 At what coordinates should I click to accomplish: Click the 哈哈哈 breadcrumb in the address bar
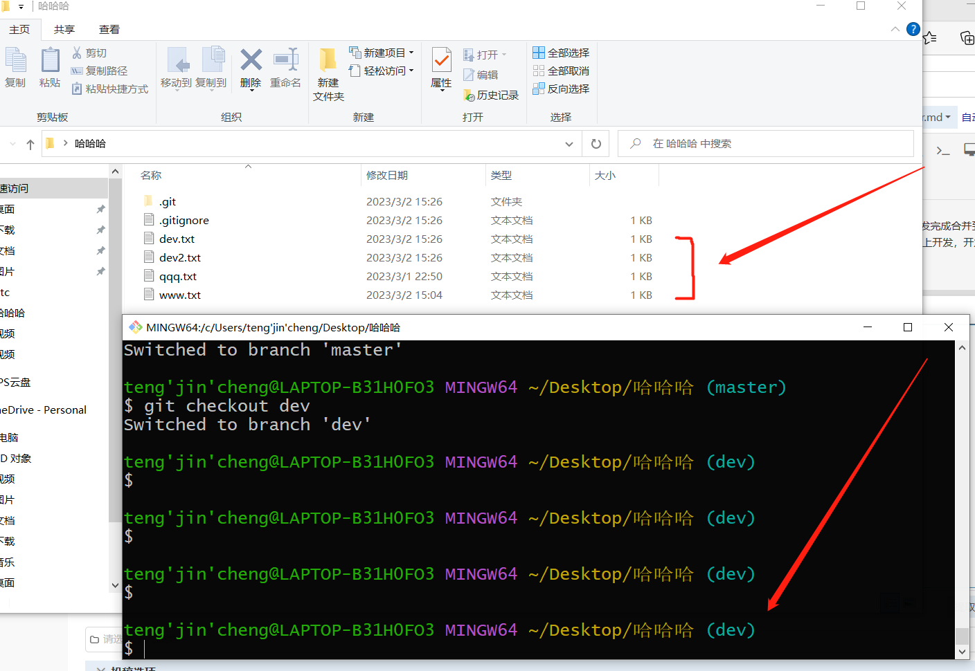(x=90, y=143)
